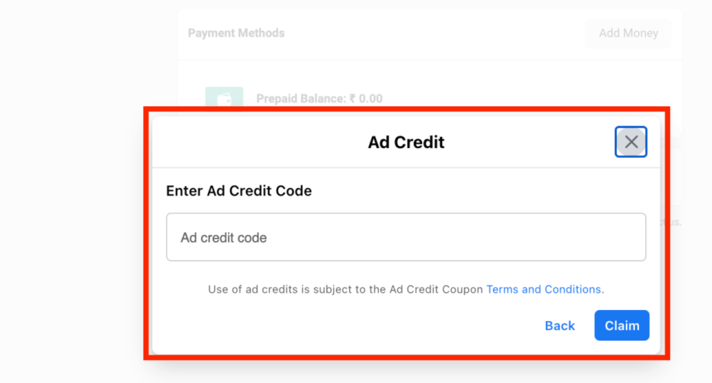Click Terms and Conditions below the code field
The width and height of the screenshot is (712, 383).
point(543,289)
